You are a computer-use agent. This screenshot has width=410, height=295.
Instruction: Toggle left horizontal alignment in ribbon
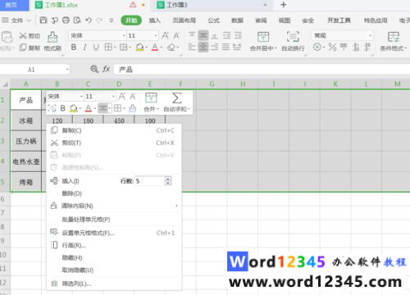pyautogui.click(x=192, y=48)
